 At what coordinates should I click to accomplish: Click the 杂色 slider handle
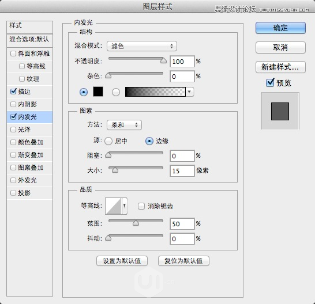point(108,75)
